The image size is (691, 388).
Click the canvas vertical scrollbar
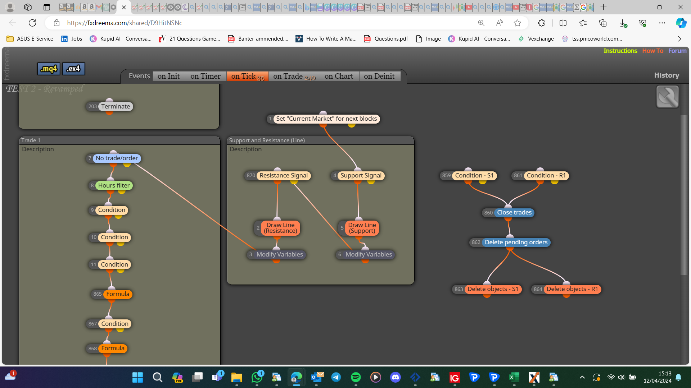pos(684,195)
